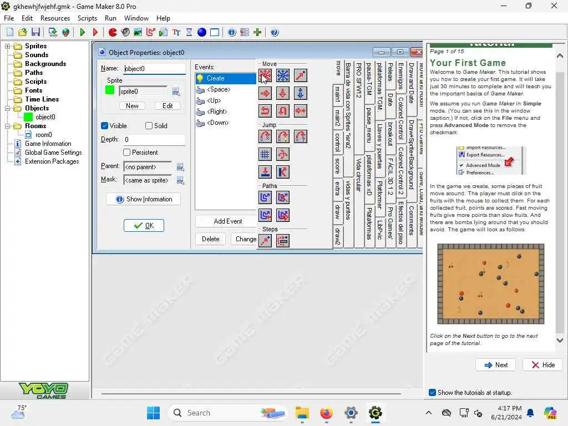
Task: Create a room with the blank window icon
Action: coord(215,32)
